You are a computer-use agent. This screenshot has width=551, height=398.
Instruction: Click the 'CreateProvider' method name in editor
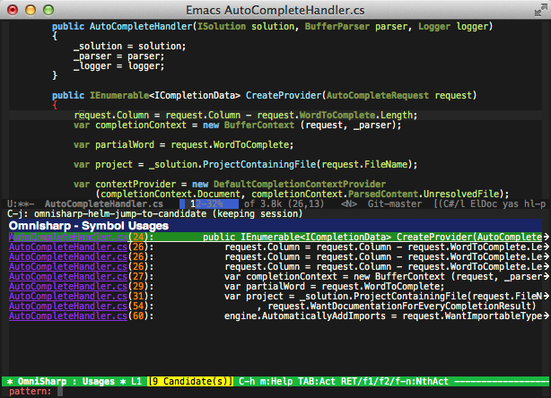tap(284, 95)
